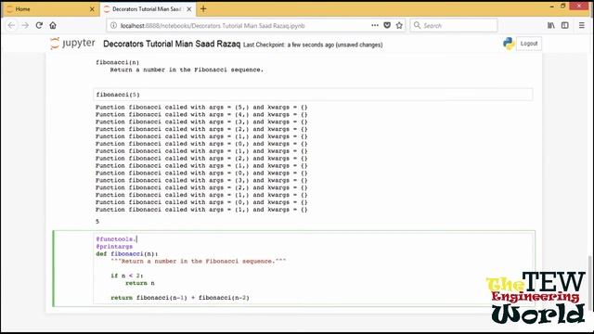Click the return fibonacci(n-1) + fibonacci(n-2) line
The height and width of the screenshot is (334, 594).
[180, 298]
